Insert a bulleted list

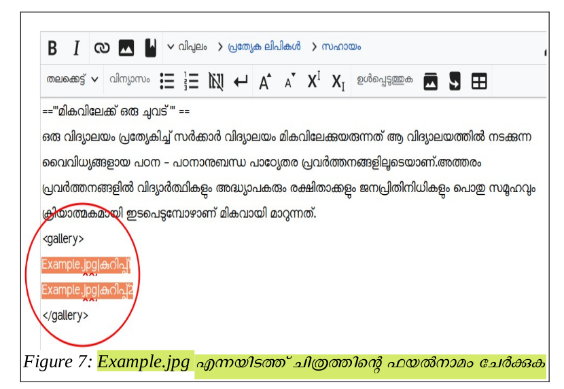click(166, 81)
